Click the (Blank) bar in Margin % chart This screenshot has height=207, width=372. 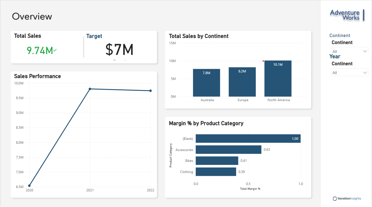248,138
